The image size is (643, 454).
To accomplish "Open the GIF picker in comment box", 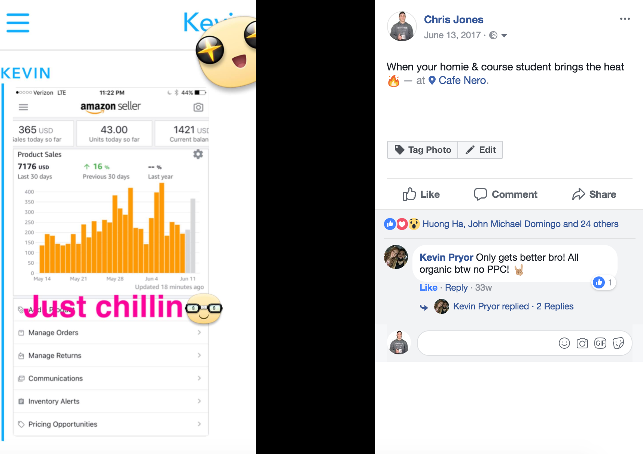I will (600, 343).
